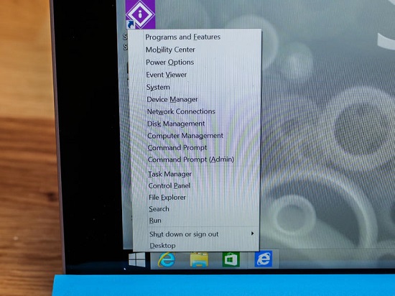The height and width of the screenshot is (296, 395).
Task: Open the Run dialog entry
Action: 155,221
